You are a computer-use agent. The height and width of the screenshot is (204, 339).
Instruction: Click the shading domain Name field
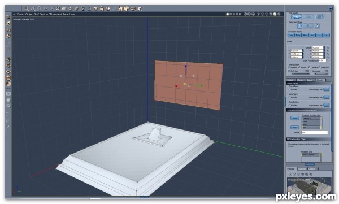315,133
